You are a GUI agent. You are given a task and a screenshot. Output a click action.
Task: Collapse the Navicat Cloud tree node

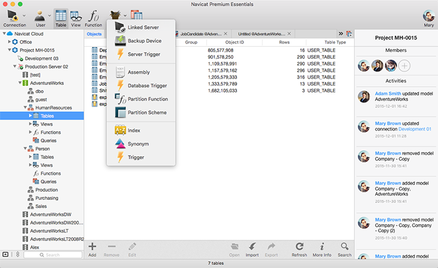tap(4, 34)
